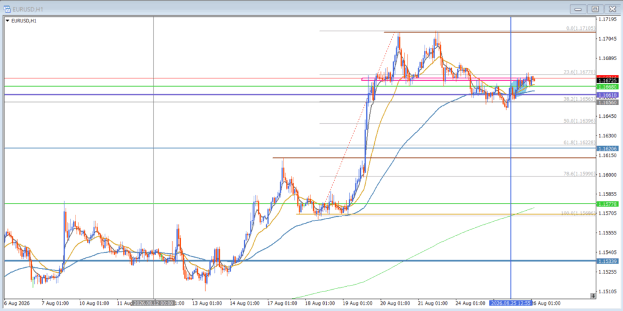
Task: Close the EURUSD,H1 chart window
Action: [x=611, y=9]
